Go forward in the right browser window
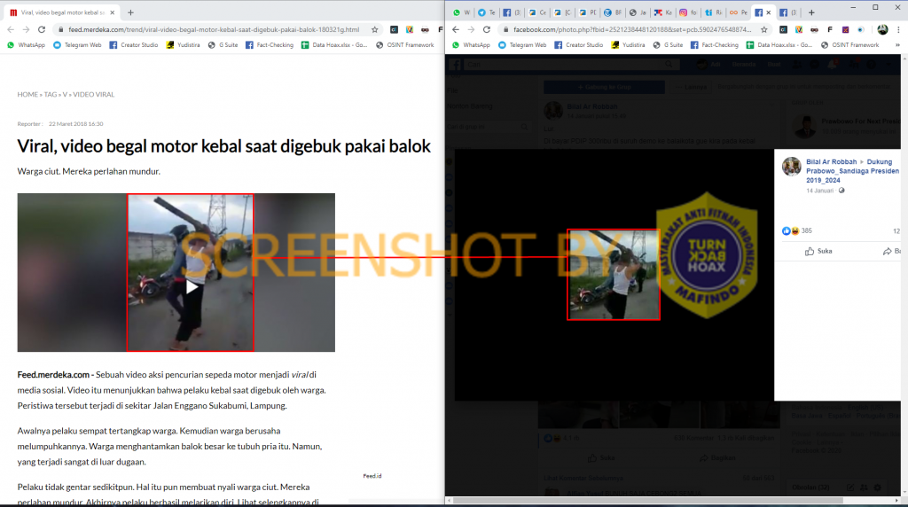The width and height of the screenshot is (908, 507). pyautogui.click(x=471, y=29)
